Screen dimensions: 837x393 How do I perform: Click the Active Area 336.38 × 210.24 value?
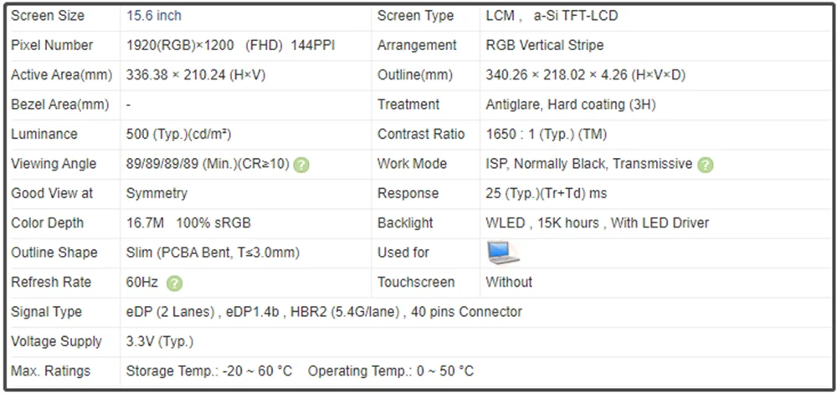pos(195,75)
